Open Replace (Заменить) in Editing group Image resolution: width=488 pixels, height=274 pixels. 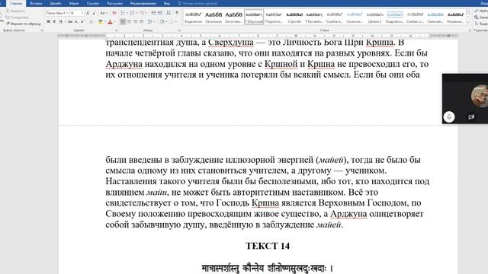tap(481, 18)
